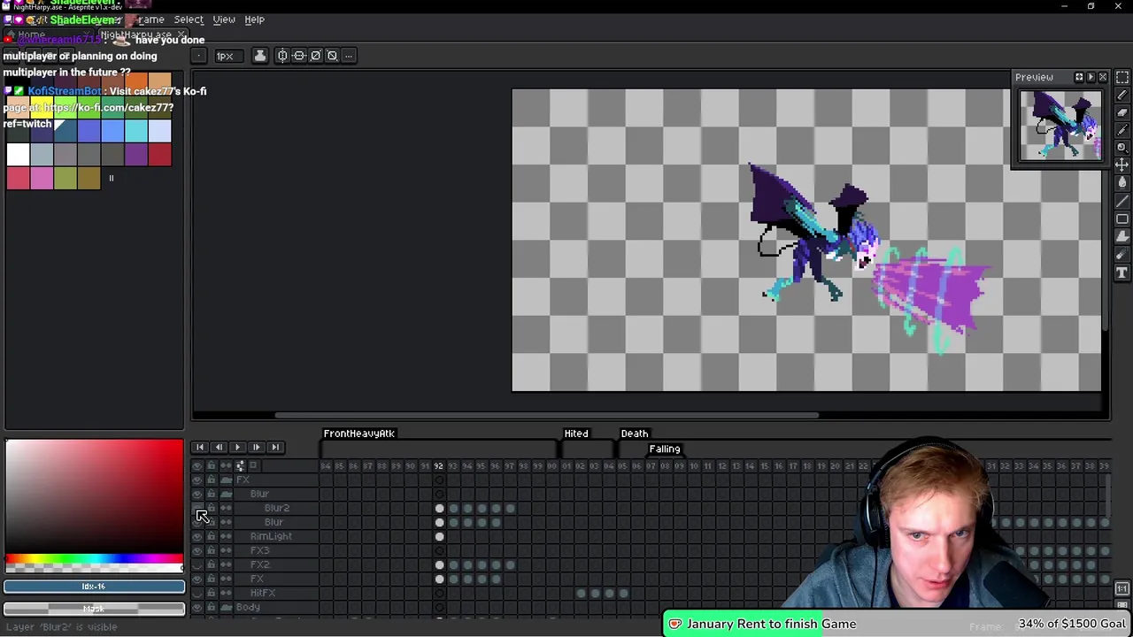Collapse the FX group folder

226,480
